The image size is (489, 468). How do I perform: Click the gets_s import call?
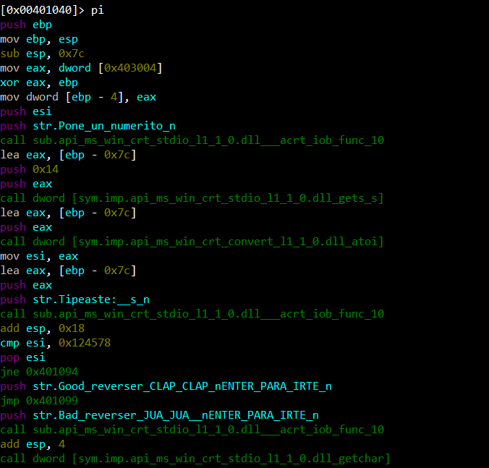192,198
